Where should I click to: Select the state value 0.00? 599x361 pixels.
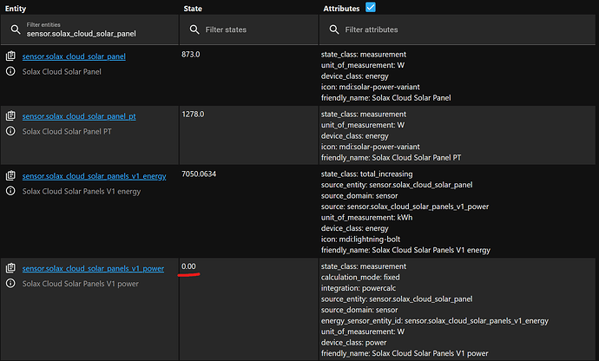point(188,266)
